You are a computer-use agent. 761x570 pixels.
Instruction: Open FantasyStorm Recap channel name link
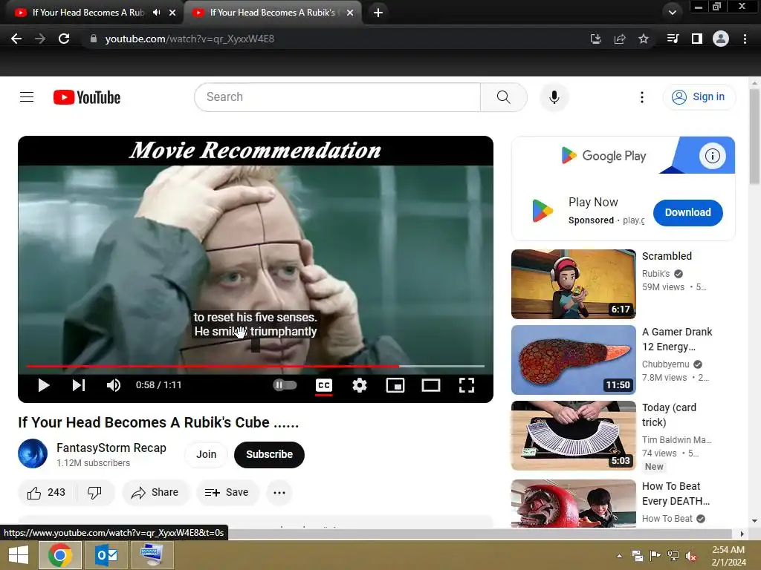(111, 448)
